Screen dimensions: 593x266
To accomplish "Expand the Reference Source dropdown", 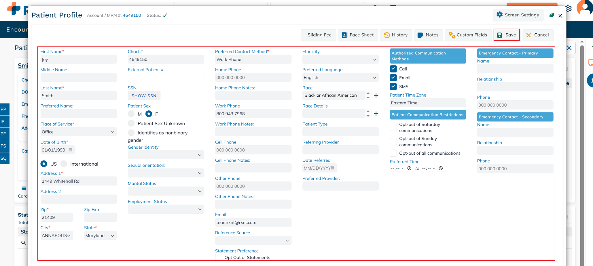I will [x=253, y=240].
